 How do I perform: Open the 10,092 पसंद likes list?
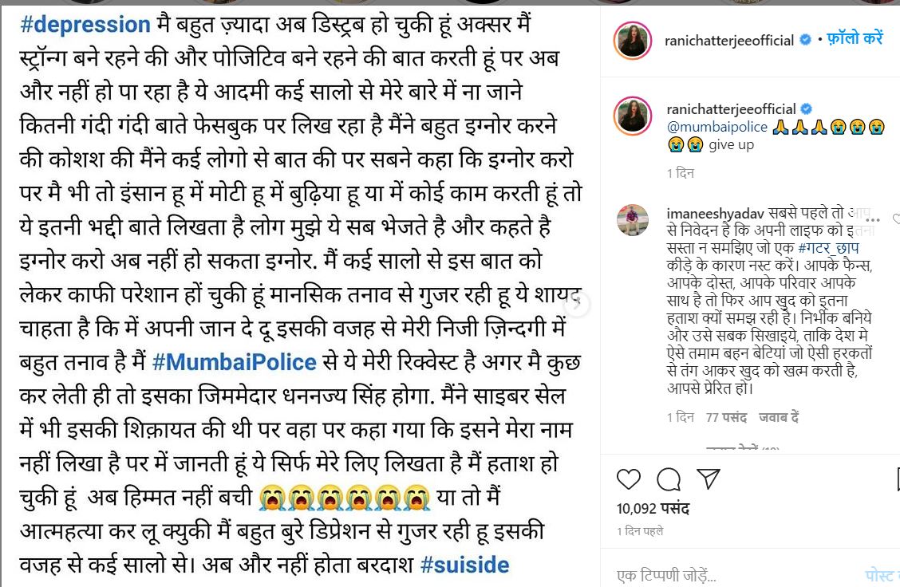point(653,508)
